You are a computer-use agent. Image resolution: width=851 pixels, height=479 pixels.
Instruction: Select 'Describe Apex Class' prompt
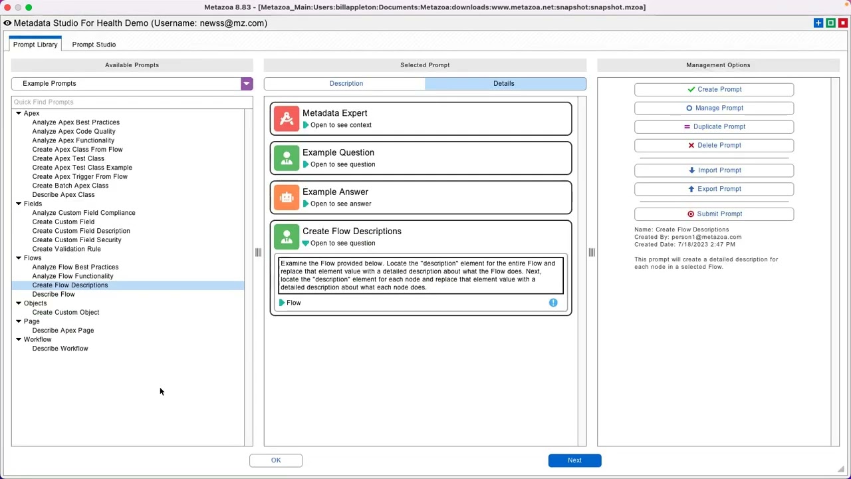coord(63,195)
